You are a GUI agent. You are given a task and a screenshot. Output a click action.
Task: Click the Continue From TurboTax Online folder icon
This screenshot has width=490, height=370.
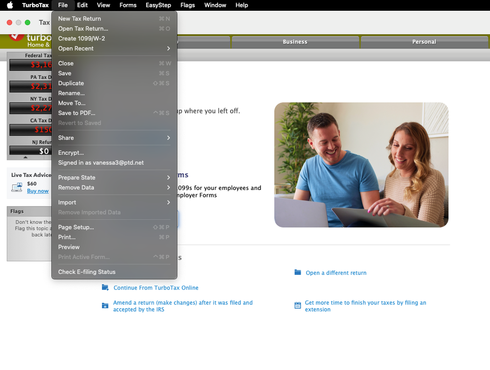tap(105, 288)
